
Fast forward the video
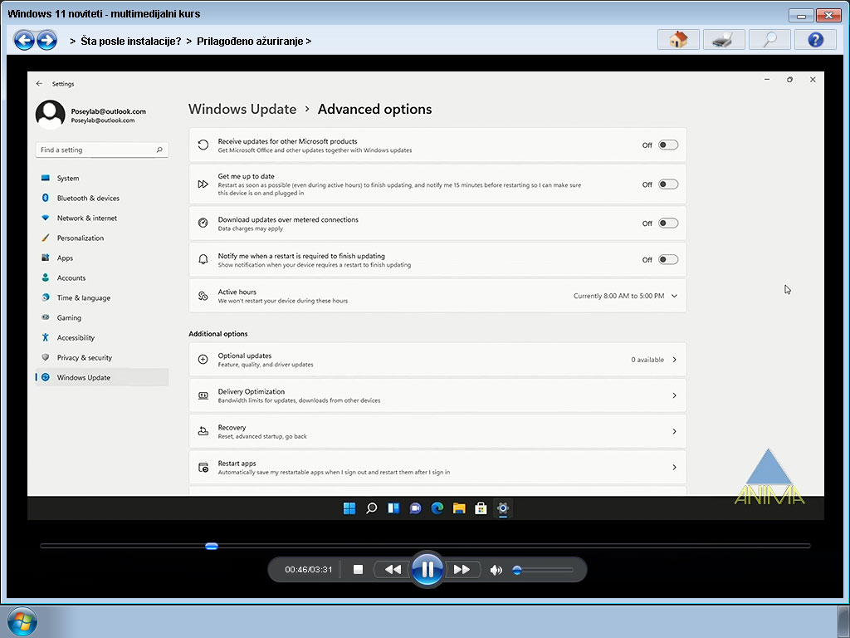(462, 570)
